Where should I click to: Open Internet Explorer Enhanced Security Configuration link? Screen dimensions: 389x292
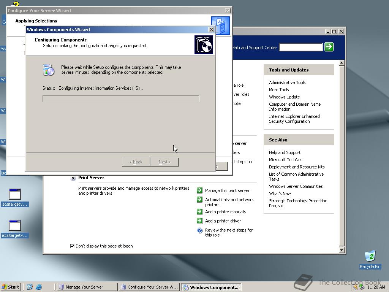pyautogui.click(x=294, y=119)
